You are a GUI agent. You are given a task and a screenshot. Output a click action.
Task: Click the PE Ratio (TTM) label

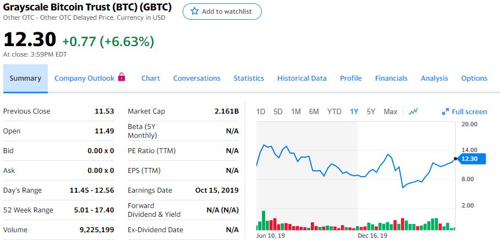(152, 150)
